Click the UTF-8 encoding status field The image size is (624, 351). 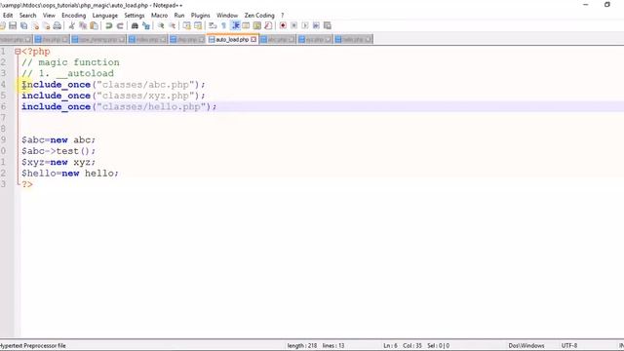(569, 346)
